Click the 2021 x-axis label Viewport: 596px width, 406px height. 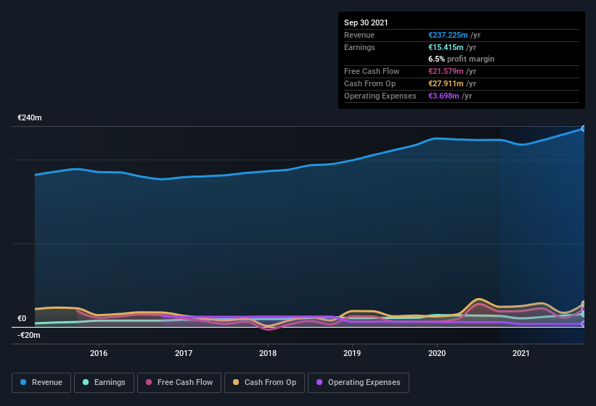pyautogui.click(x=521, y=353)
